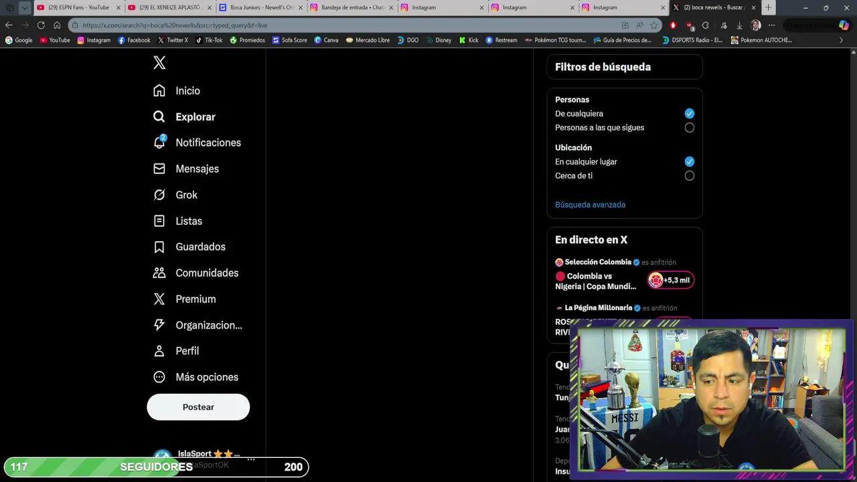Open the browser downloads icon
This screenshot has height=482, width=857.
(x=739, y=25)
